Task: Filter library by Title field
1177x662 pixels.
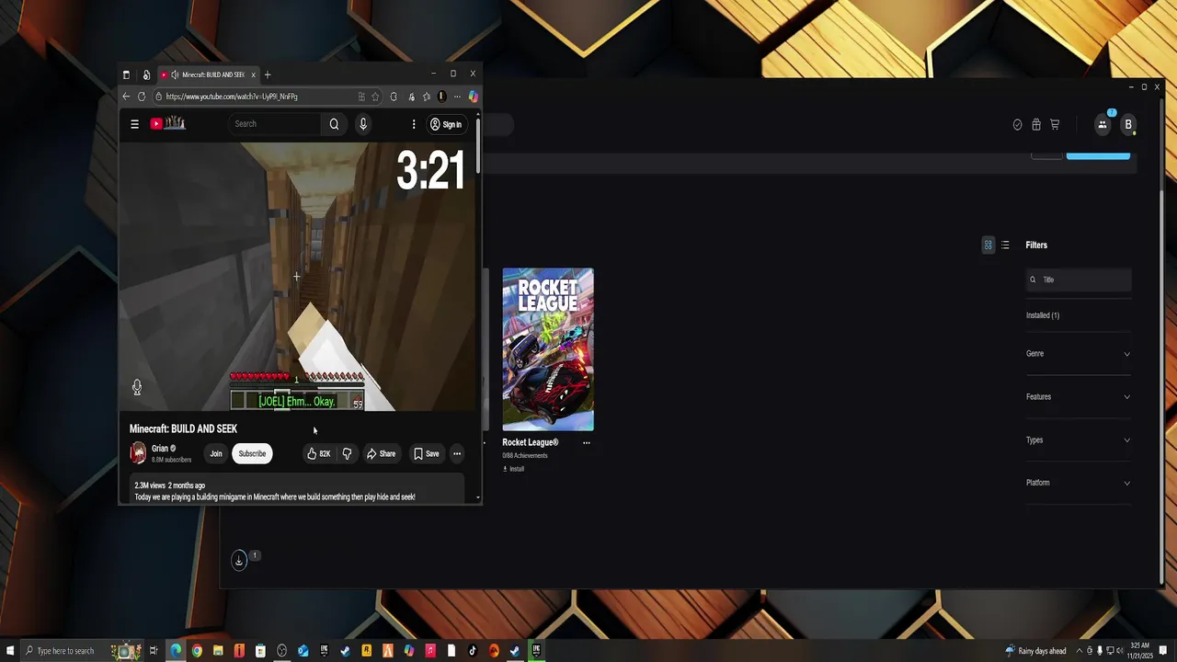Action: pos(1079,280)
